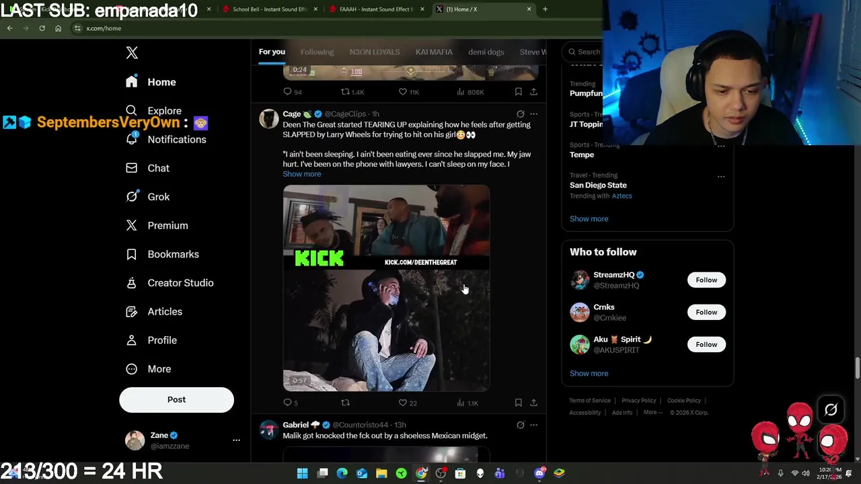Click the X logo in sidebar
Screen dimensions: 861x484
132,52
